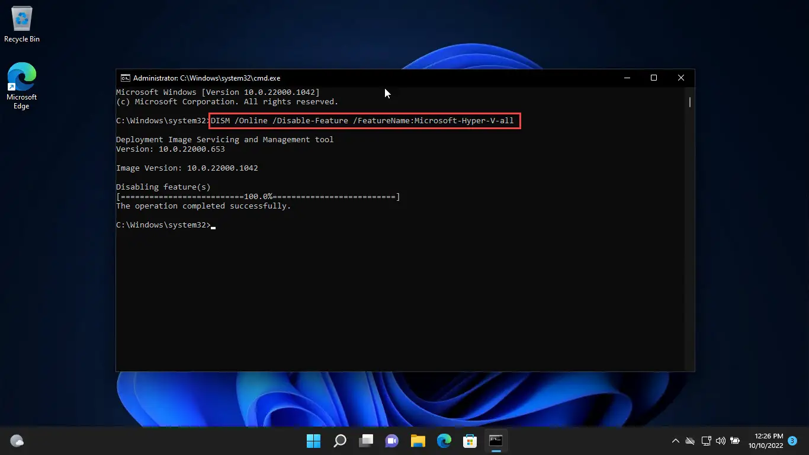Select the Microsoft Edge desktop shortcut
Viewport: 809px width, 455px height.
[22, 86]
